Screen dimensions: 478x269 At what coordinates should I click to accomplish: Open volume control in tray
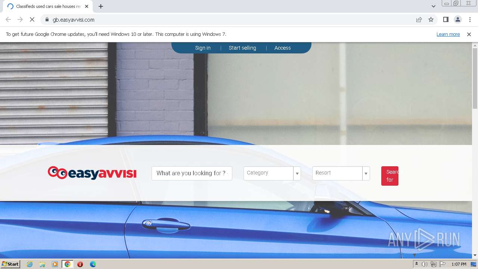click(x=425, y=264)
